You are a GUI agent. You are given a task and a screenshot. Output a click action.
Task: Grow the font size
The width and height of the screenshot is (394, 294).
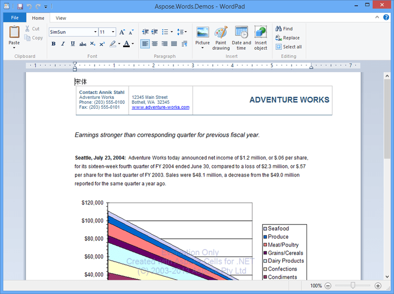(x=122, y=32)
